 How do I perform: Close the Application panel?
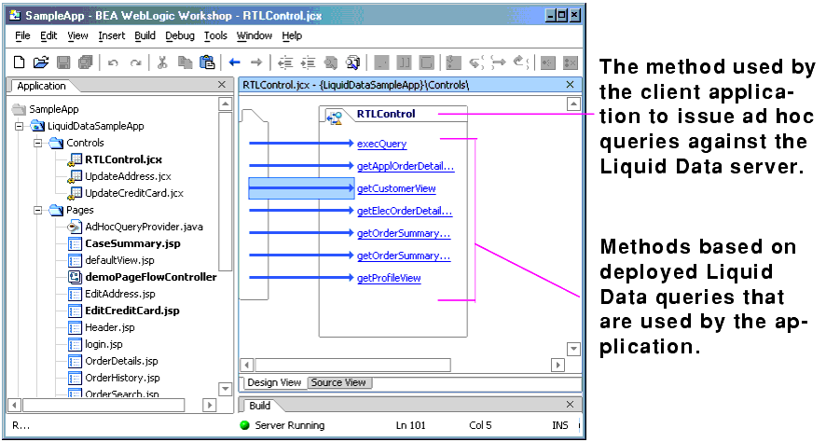(x=222, y=85)
